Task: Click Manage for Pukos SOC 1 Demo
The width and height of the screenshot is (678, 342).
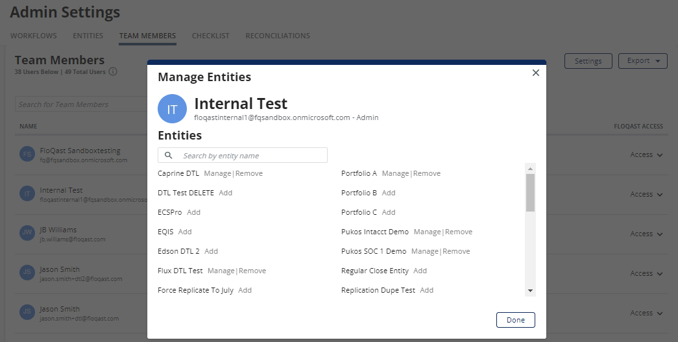Action: tap(424, 251)
